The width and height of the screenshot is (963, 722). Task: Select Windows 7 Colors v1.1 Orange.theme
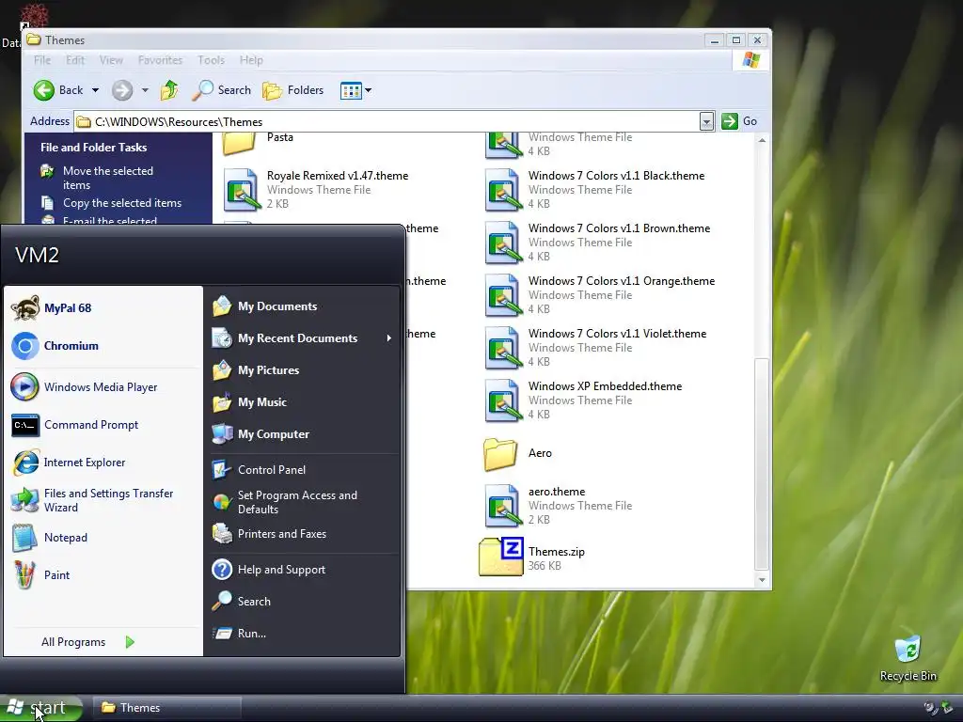coord(599,294)
